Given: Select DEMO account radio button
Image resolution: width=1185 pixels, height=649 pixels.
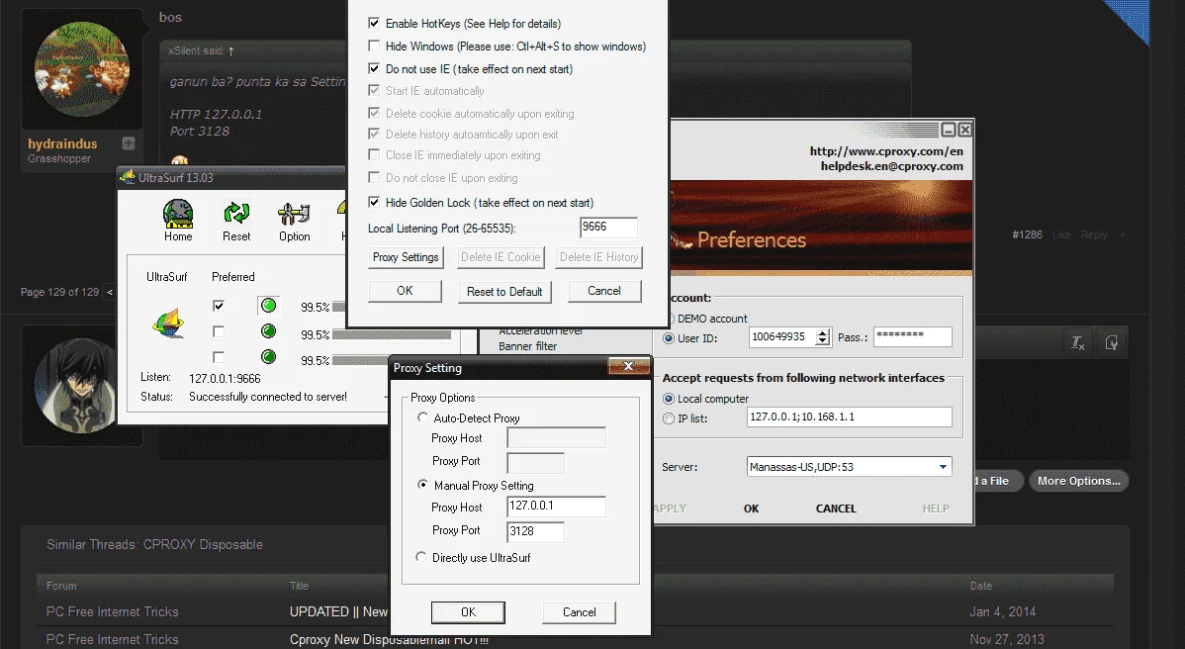Looking at the screenshot, I should coord(669,319).
